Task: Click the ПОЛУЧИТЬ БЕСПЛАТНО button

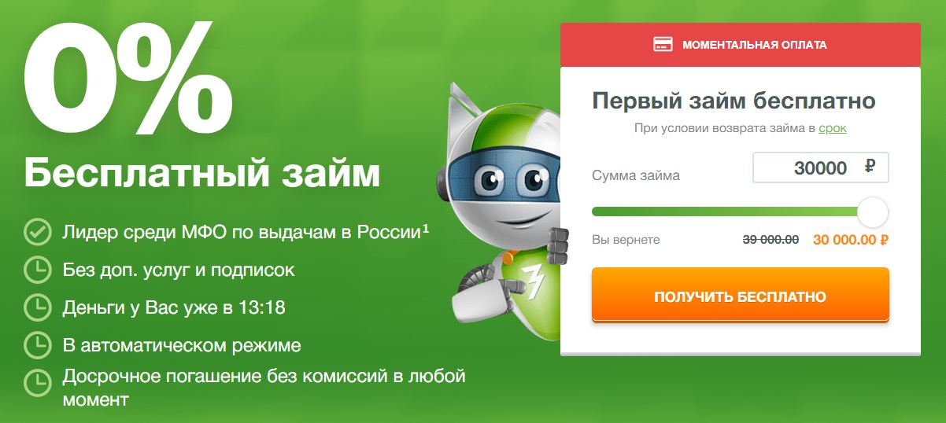Action: pyautogui.click(x=740, y=296)
